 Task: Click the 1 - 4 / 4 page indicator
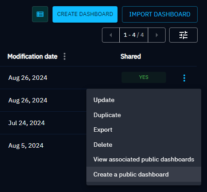pyautogui.click(x=134, y=35)
